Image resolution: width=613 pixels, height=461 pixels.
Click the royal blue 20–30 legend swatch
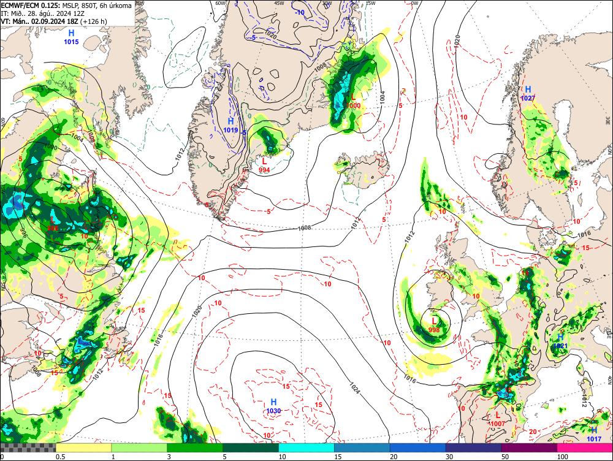tap(417, 448)
